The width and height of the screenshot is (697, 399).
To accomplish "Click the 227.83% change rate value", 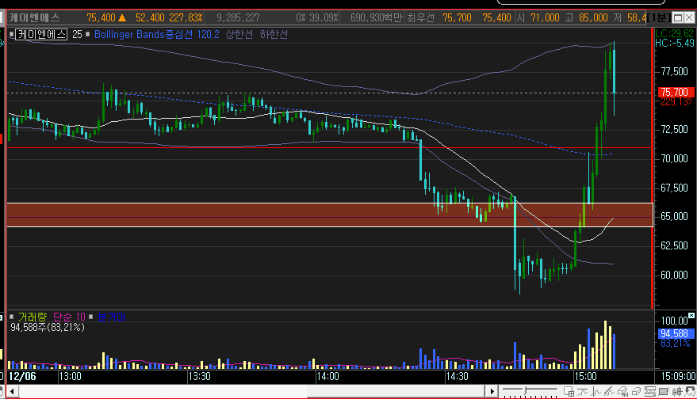I will (186, 17).
